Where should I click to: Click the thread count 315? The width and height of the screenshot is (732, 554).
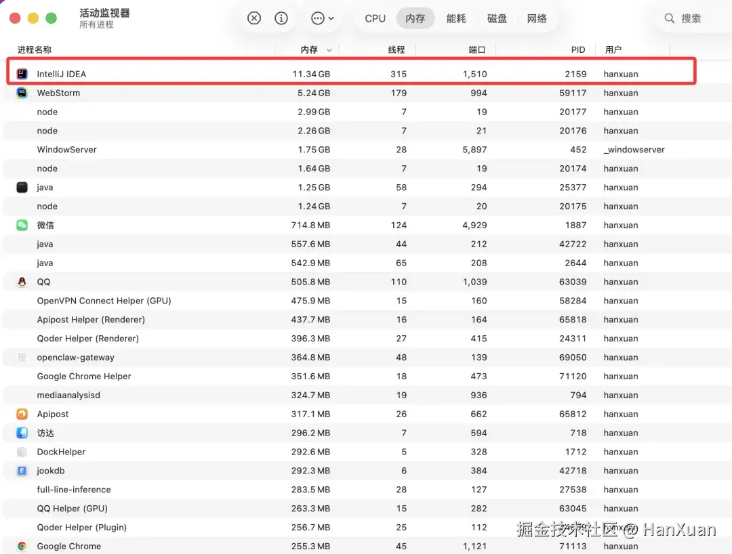399,74
